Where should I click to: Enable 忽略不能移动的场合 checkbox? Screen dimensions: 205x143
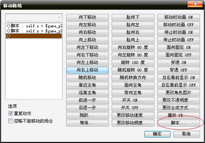click(x=10, y=121)
